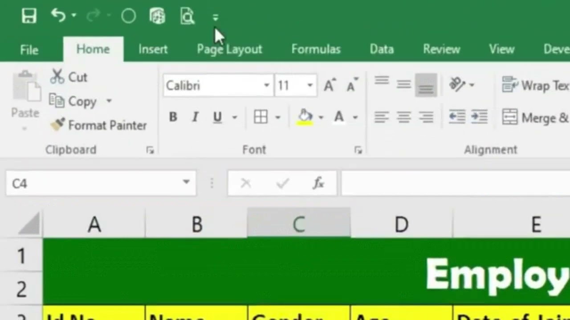
Task: Open the Font dialog launcher
Action: pyautogui.click(x=358, y=150)
